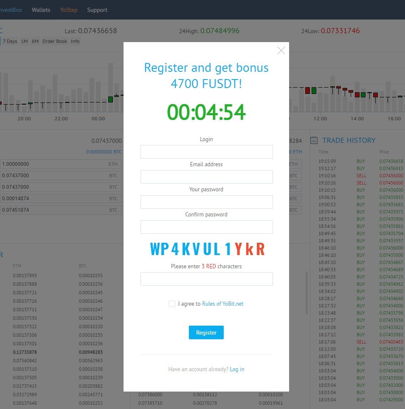The height and width of the screenshot is (409, 405).
Task: Switch chart to 6M tab
Action: pos(35,41)
